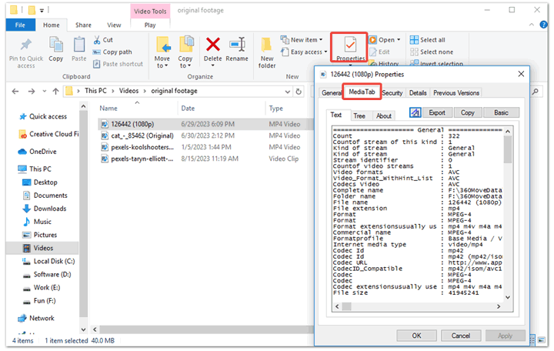The height and width of the screenshot is (351, 554).
Task: Select OneDrive in navigation pane
Action: tap(37, 152)
